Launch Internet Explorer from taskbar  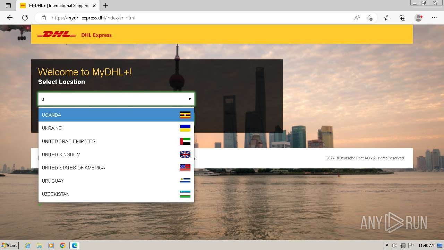point(28,245)
